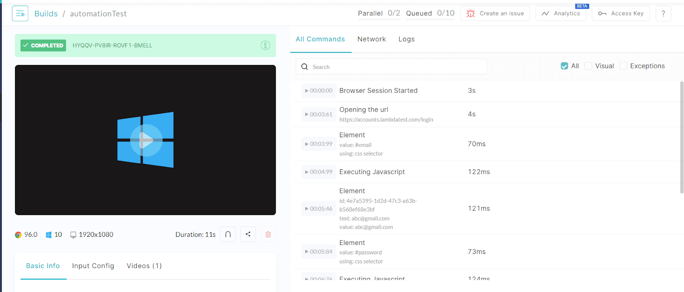Jump to timestamp 00:04:99 Executing Javascript
Image resolution: width=684 pixels, height=292 pixels.
tap(318, 172)
